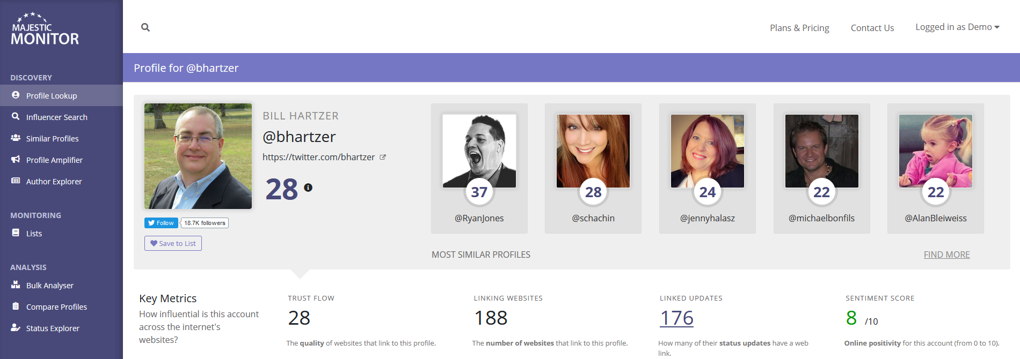Click the Influencer Search magnifier icon
Screen dimensions: 1020x359
click(16, 116)
